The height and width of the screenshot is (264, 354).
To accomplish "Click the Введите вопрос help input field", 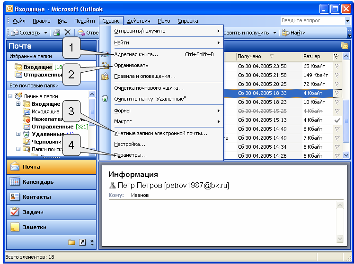I will (313, 21).
